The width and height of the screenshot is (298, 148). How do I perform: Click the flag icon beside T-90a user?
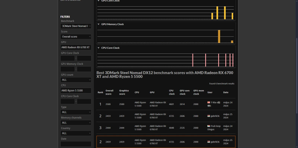click(x=209, y=102)
